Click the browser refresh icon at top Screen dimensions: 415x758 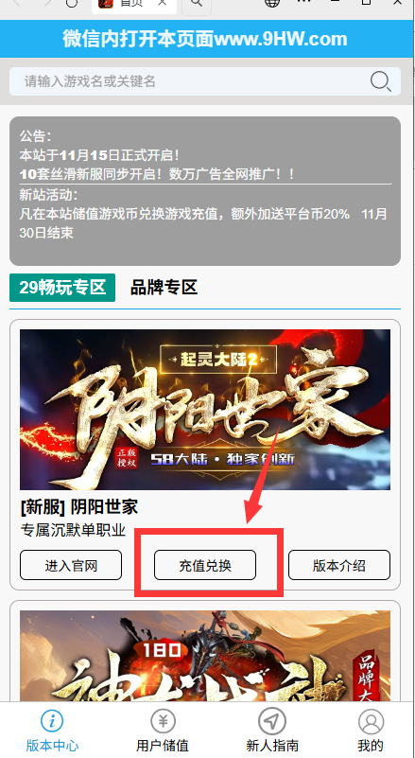(72, 3)
